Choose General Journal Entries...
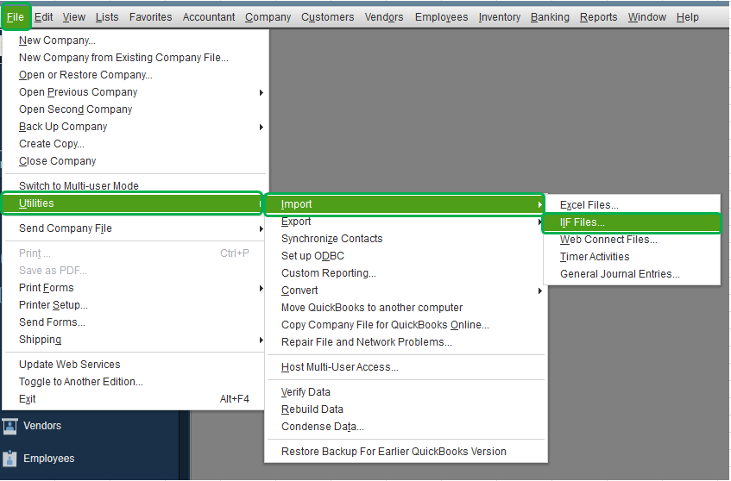 pos(632,274)
